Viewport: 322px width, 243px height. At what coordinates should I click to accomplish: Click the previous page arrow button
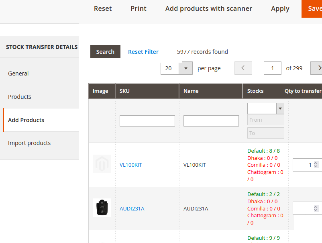pyautogui.click(x=243, y=68)
